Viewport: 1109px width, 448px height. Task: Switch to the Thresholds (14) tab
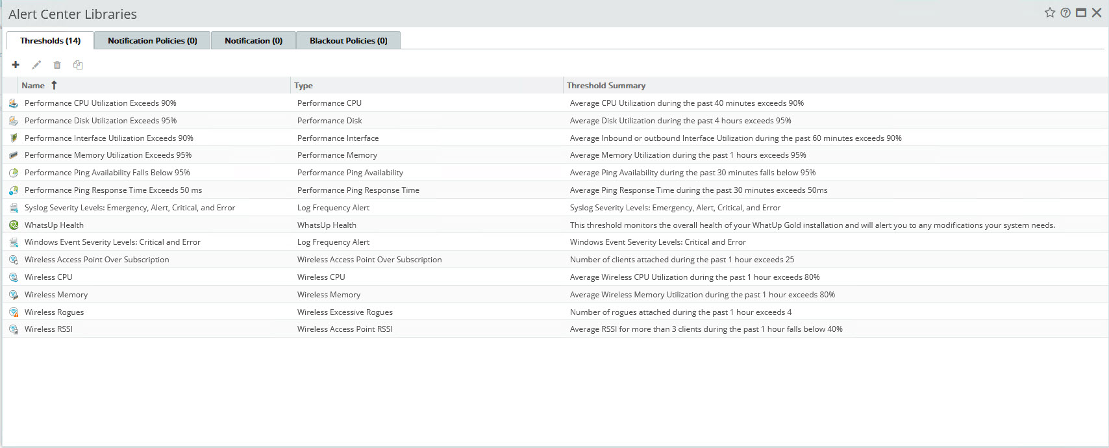point(50,40)
